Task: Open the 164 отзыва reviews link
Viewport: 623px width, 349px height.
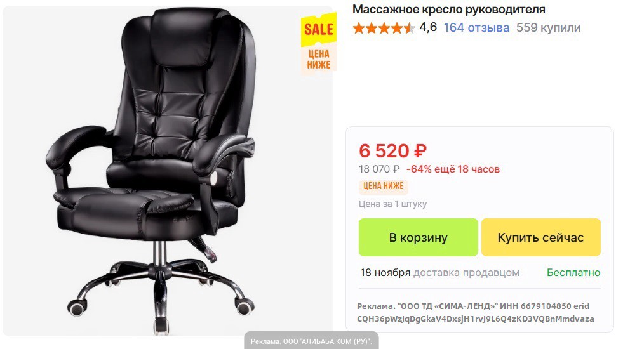Action: pos(476,27)
